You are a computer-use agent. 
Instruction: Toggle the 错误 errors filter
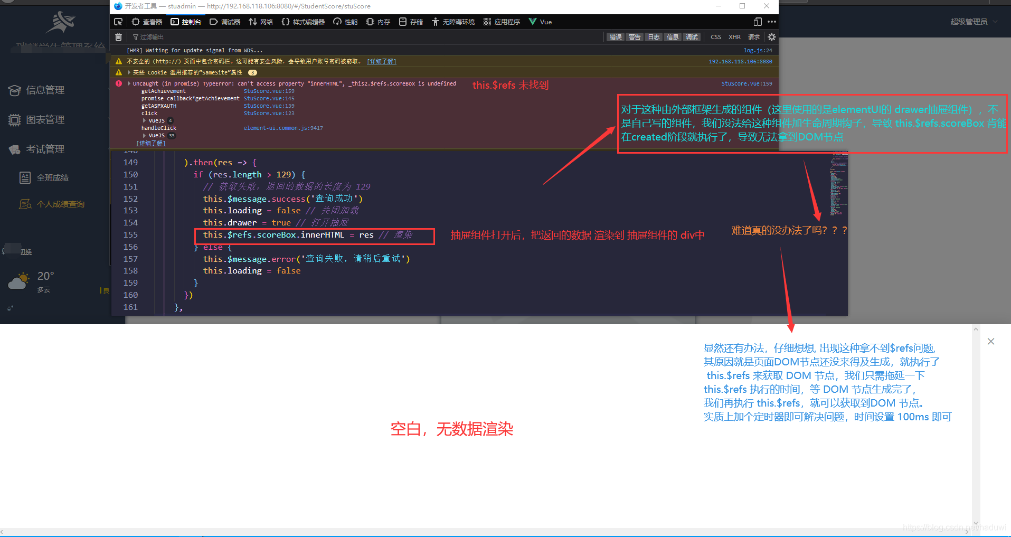[x=615, y=37]
